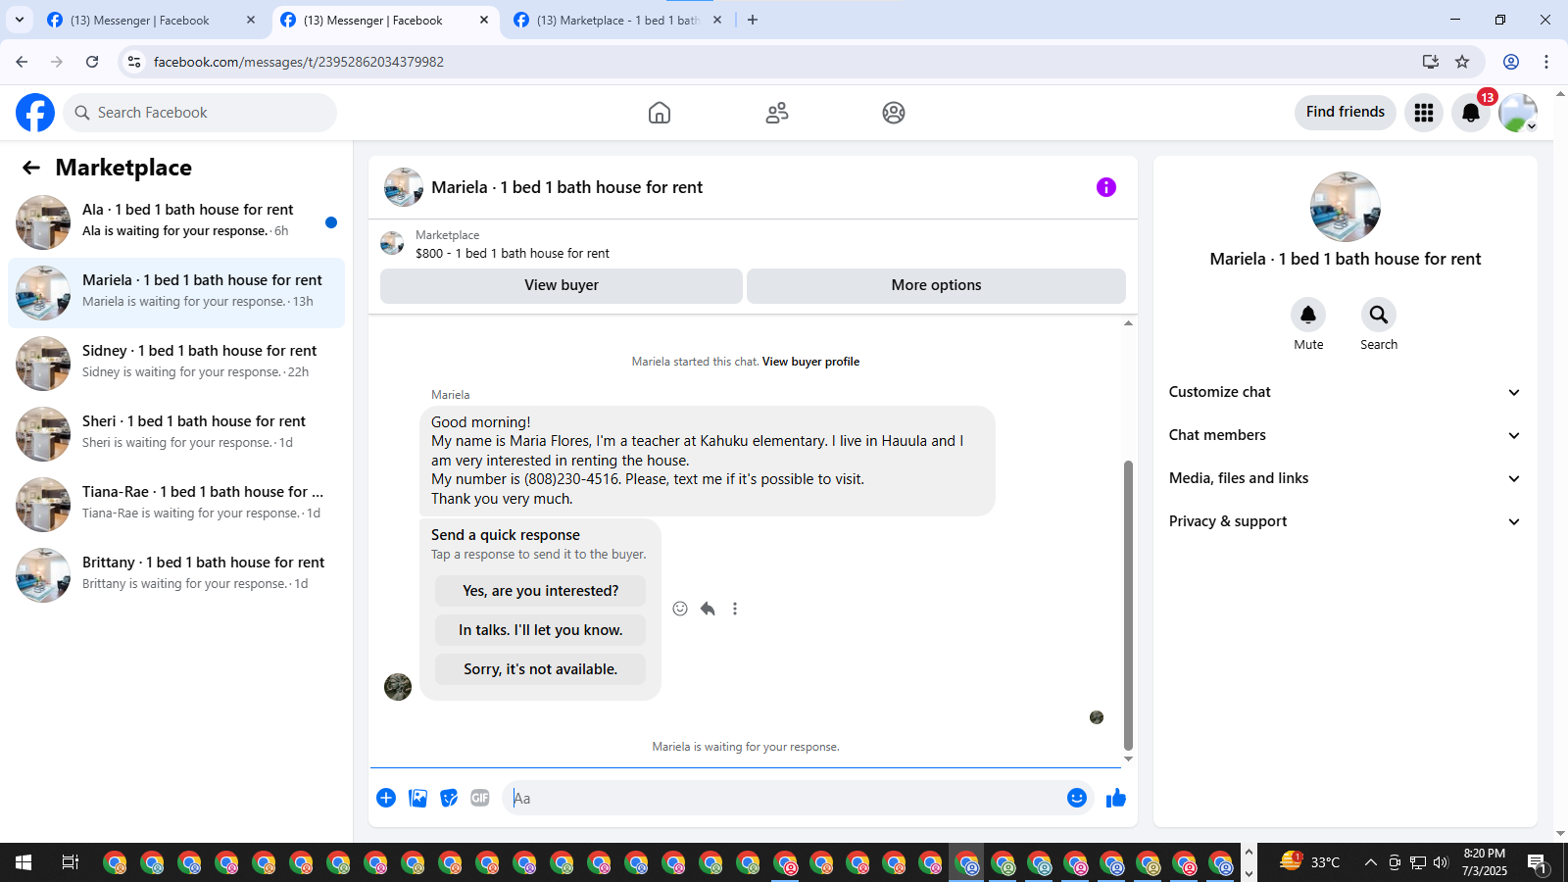Click the chat scrollbar thumb
The height and width of the screenshot is (882, 1568).
(x=1128, y=605)
